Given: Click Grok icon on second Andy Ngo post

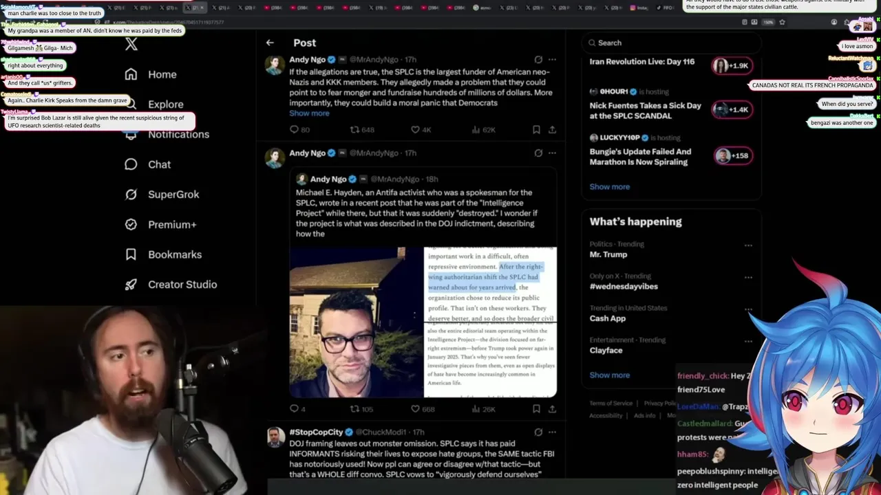Looking at the screenshot, I should [x=538, y=153].
